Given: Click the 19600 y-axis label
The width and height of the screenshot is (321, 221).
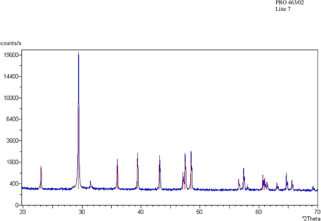Looking at the screenshot, I should pyautogui.click(x=11, y=55).
